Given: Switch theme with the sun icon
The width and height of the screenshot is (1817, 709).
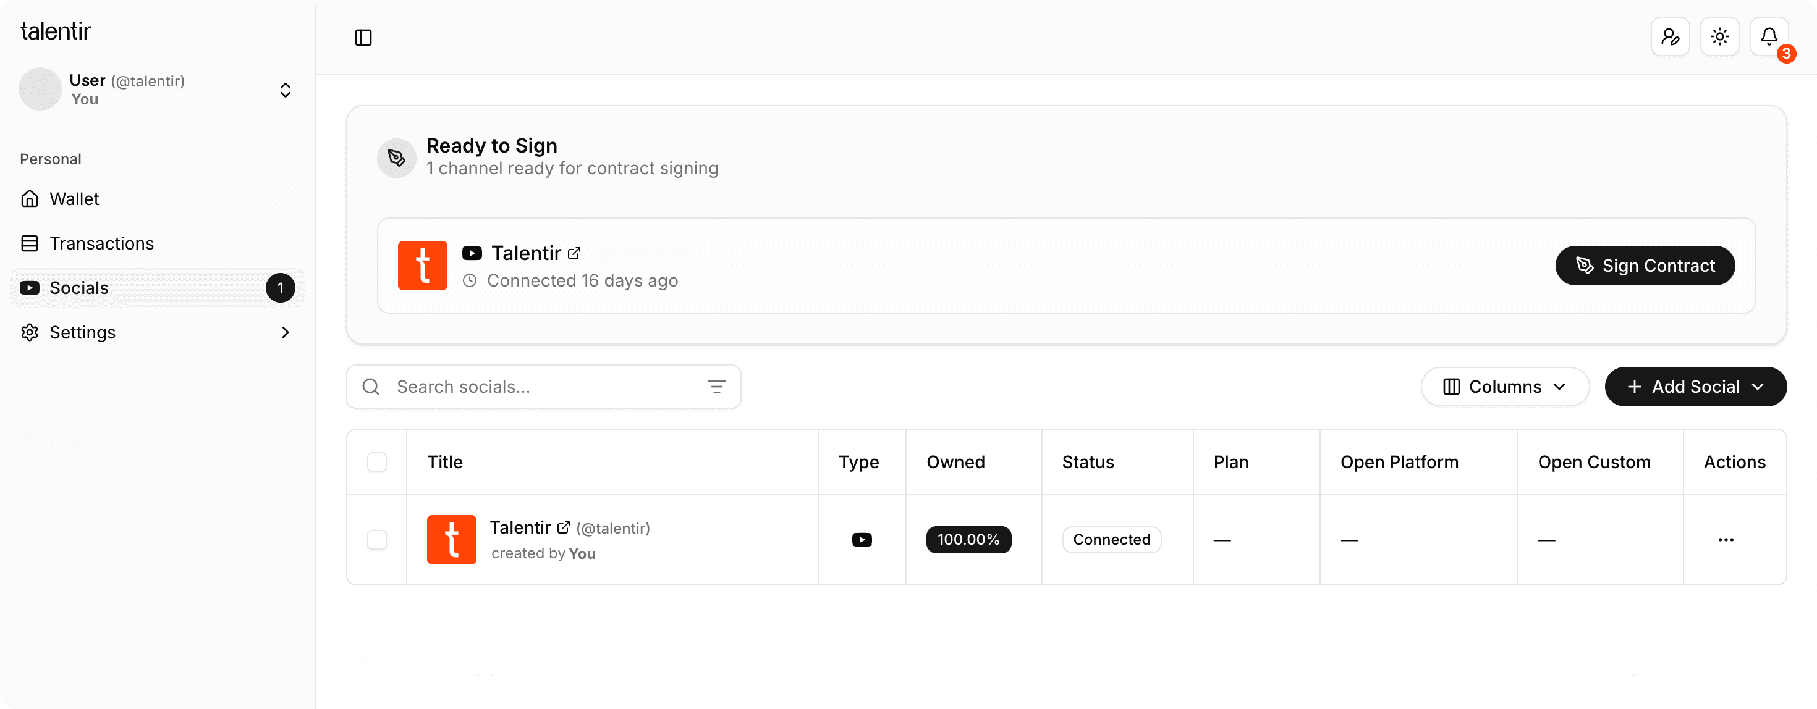Looking at the screenshot, I should click(x=1719, y=36).
